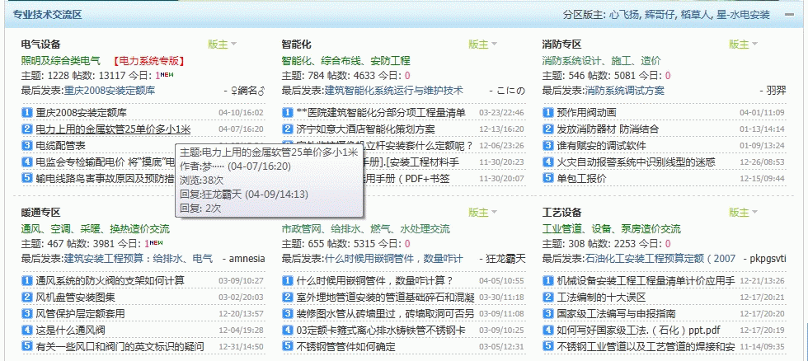The height and width of the screenshot is (361, 808).
Task: Open the 电气设备 forum board
Action: [41, 45]
